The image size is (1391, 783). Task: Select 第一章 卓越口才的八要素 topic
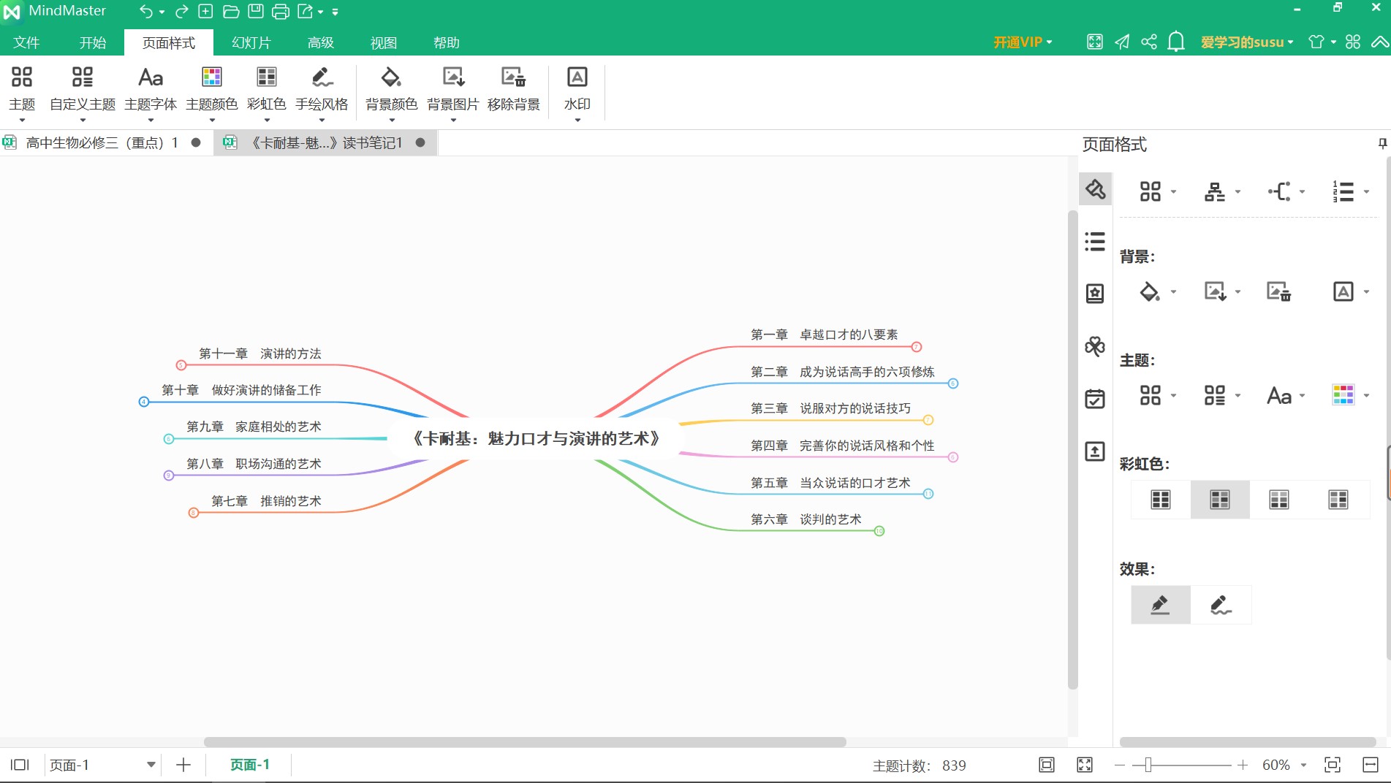[x=825, y=335]
